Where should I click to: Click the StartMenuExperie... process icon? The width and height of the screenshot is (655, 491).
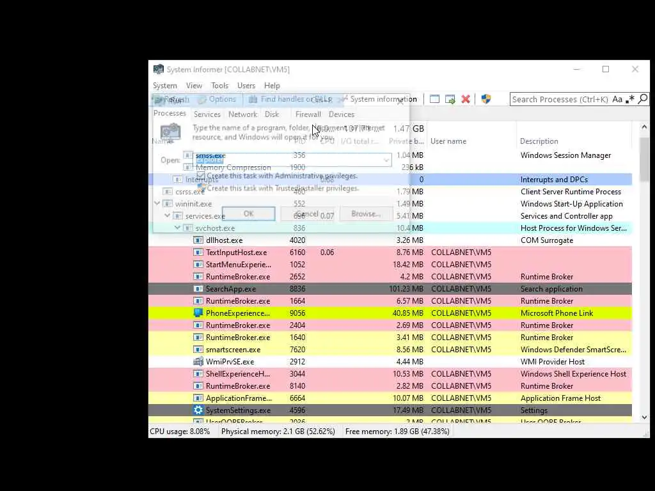tap(198, 264)
